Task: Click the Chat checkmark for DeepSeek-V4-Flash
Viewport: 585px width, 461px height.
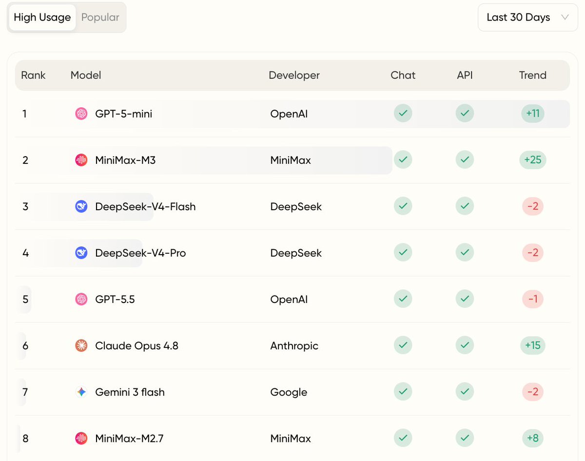Action: click(x=403, y=206)
